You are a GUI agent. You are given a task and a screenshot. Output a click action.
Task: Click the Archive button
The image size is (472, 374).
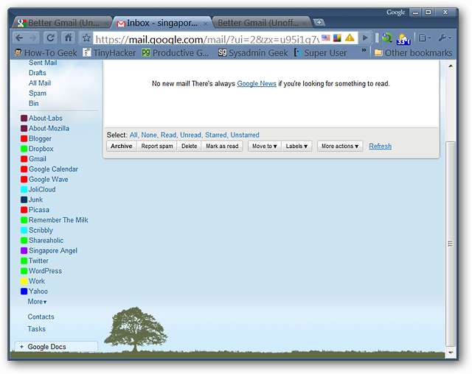point(121,147)
